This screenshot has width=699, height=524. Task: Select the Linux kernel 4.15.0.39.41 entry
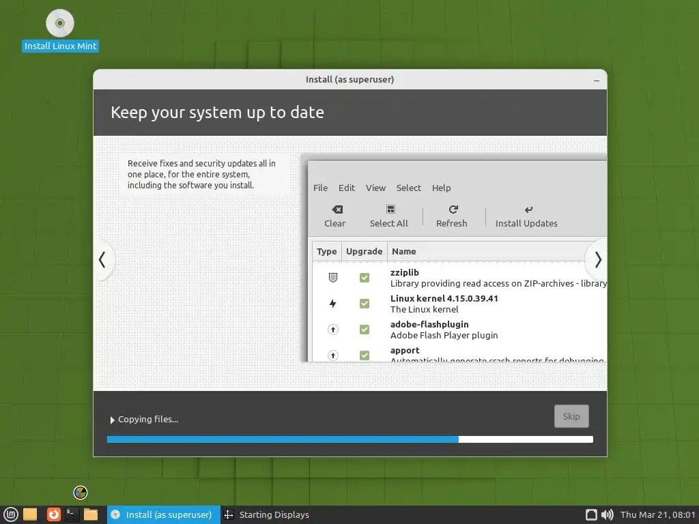[x=444, y=298]
